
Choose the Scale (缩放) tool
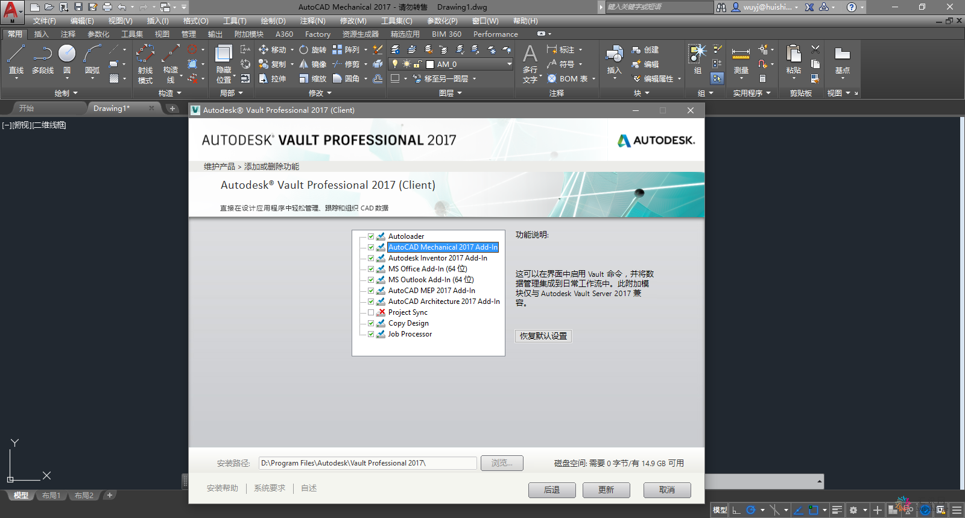312,78
